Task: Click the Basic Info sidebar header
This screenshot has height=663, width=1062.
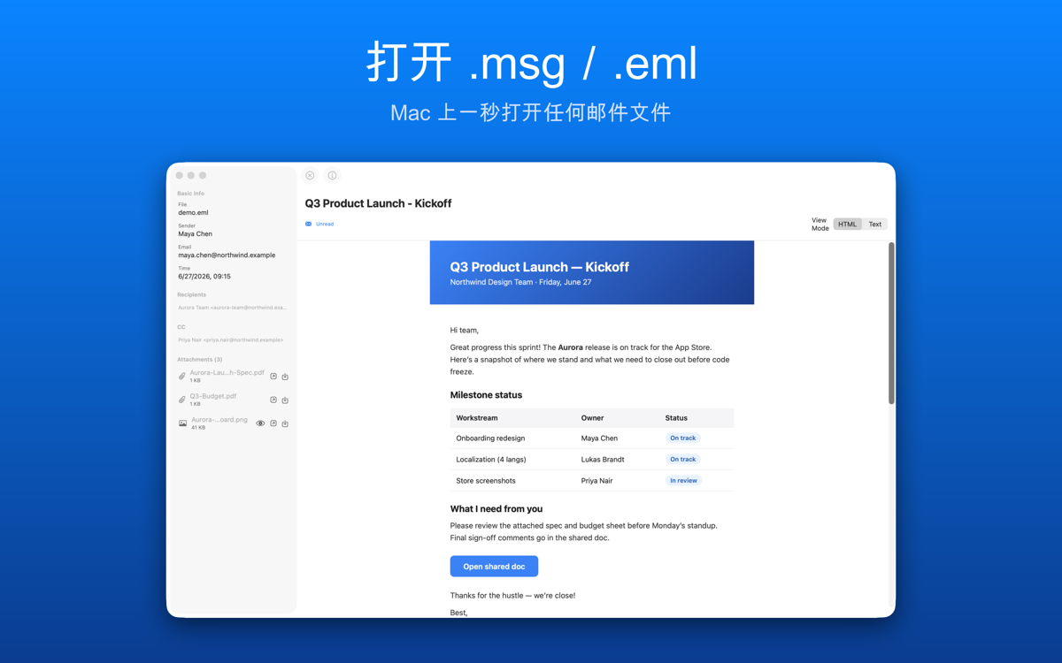Action: tap(190, 193)
